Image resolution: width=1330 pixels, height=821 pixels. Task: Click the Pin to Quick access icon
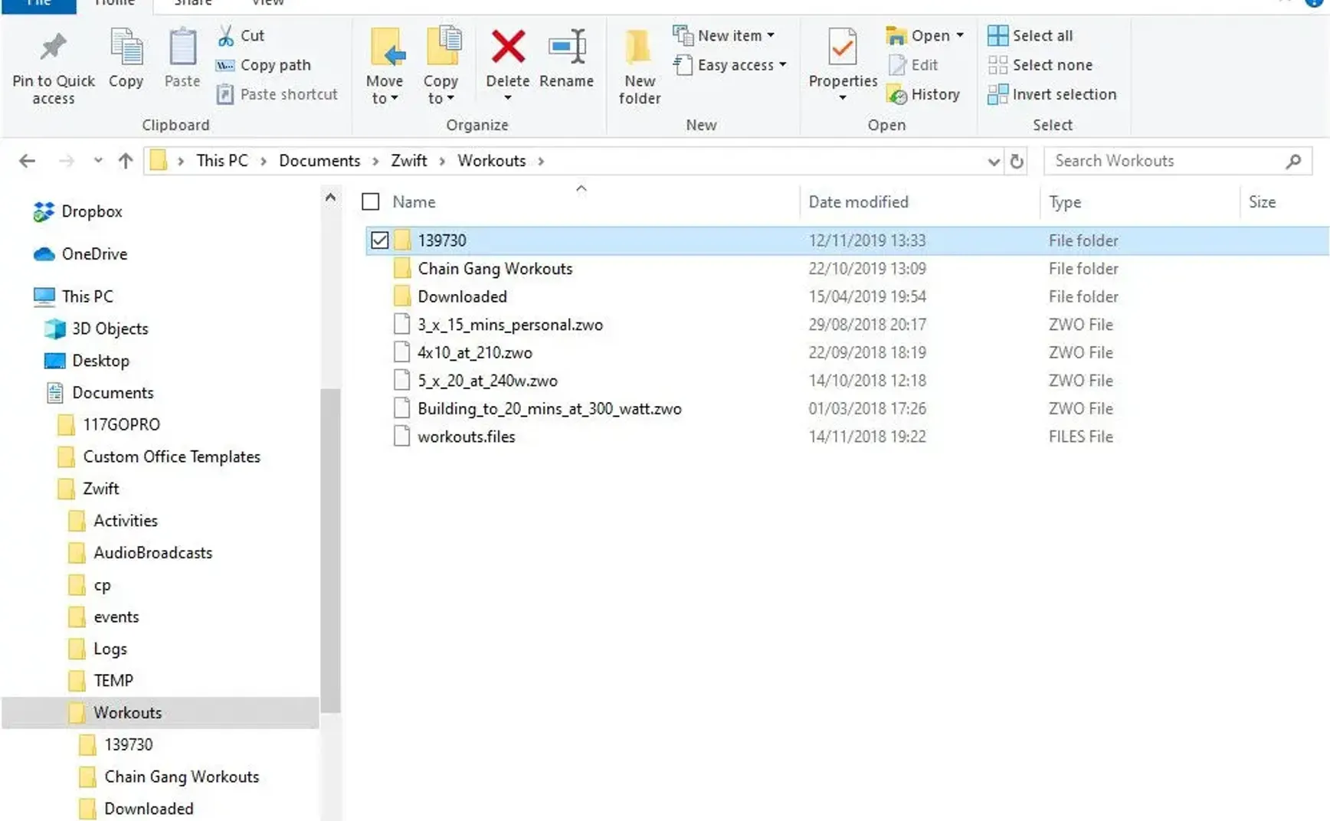(x=53, y=47)
